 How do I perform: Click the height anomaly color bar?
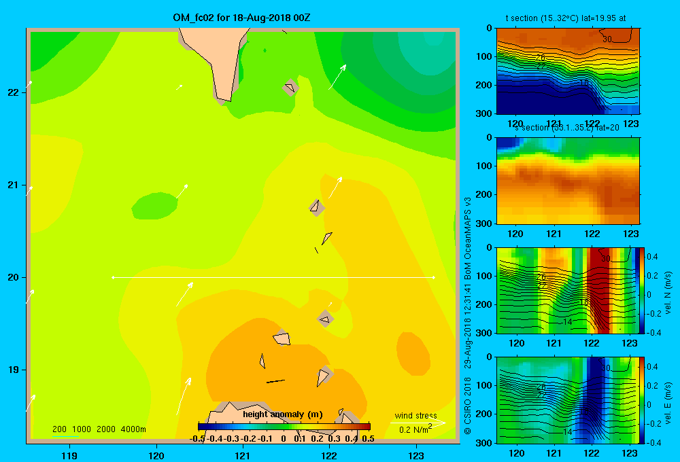pyautogui.click(x=284, y=427)
